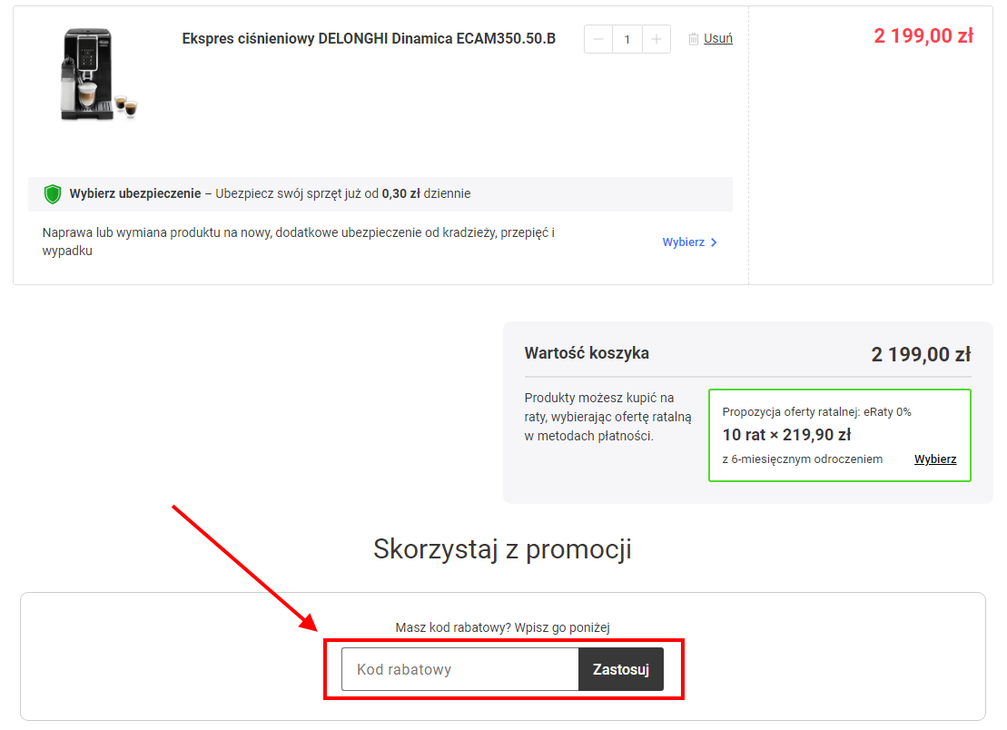
Task: Decrease quantity with the minus button
Action: [x=597, y=39]
